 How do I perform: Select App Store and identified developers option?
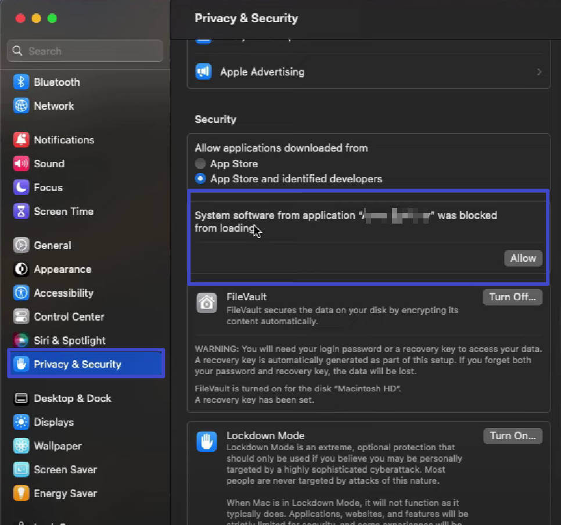(x=200, y=178)
